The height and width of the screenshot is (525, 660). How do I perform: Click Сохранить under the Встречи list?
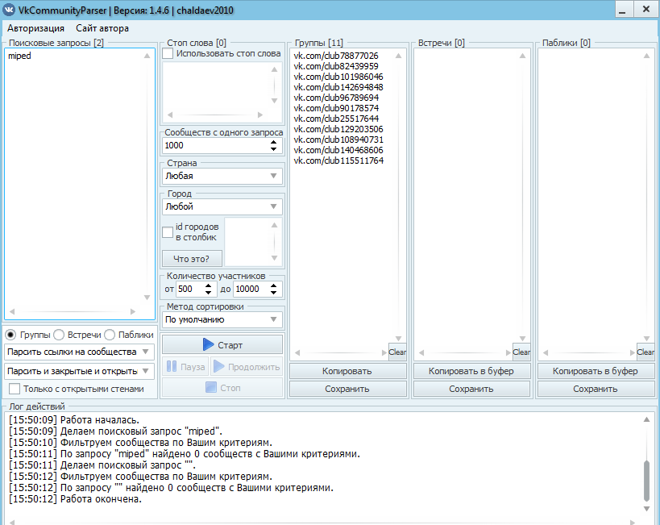(471, 389)
